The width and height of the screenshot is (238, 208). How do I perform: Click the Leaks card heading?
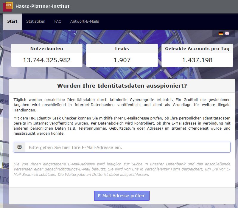click(122, 49)
